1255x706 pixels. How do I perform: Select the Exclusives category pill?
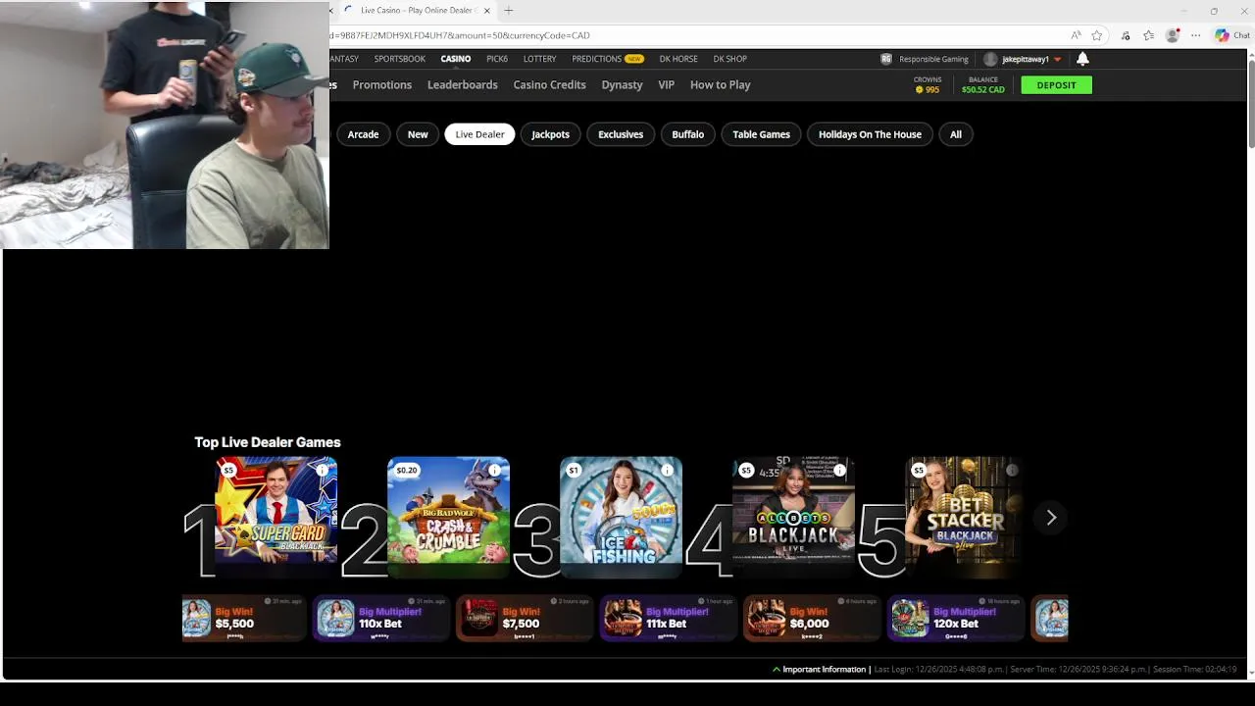(x=621, y=134)
